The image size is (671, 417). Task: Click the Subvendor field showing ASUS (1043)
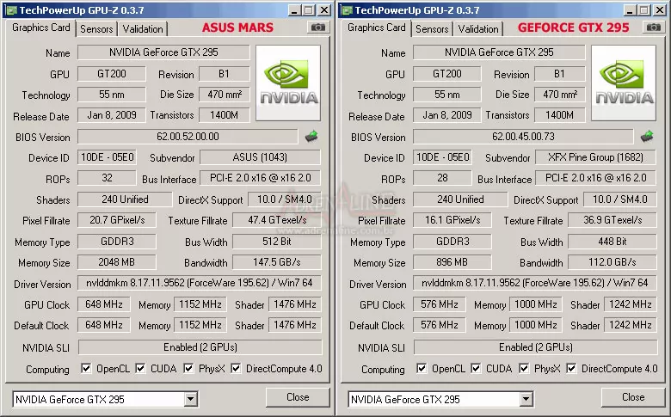261,157
